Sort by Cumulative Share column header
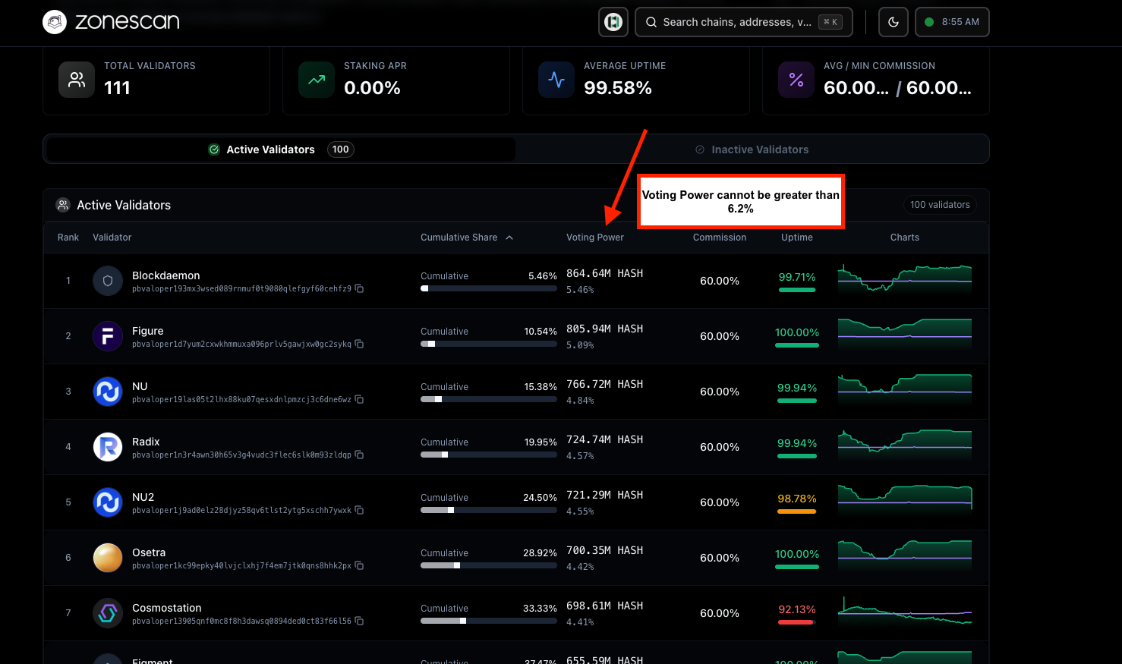This screenshot has width=1122, height=664. [x=467, y=238]
